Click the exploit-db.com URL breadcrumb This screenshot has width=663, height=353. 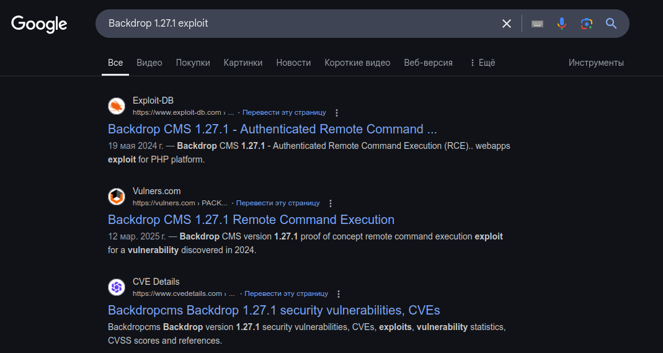tap(183, 112)
